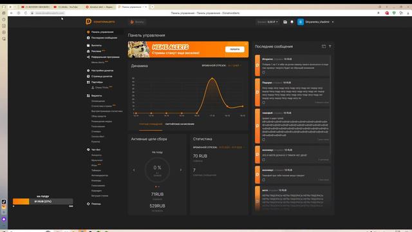
Task: Click the green shield extension icon
Action: 394,13
